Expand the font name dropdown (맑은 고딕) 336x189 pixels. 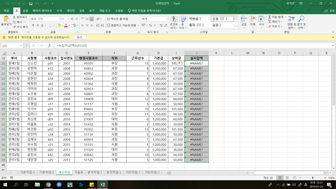(59, 19)
